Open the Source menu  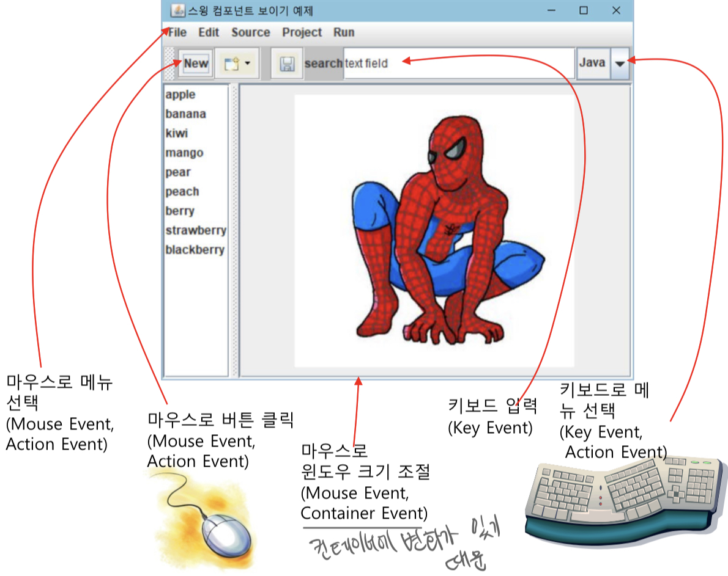coord(251,32)
